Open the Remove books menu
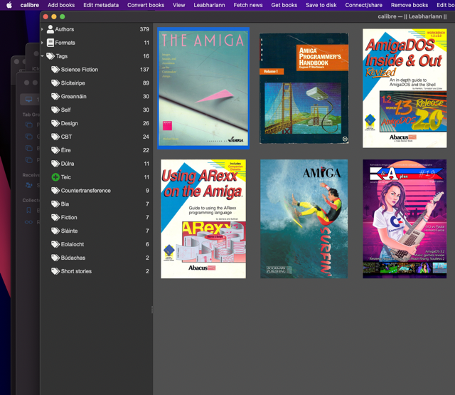The image size is (455, 395). (x=409, y=5)
